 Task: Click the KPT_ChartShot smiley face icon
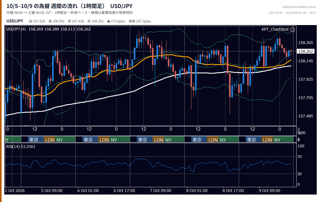tap(293, 30)
